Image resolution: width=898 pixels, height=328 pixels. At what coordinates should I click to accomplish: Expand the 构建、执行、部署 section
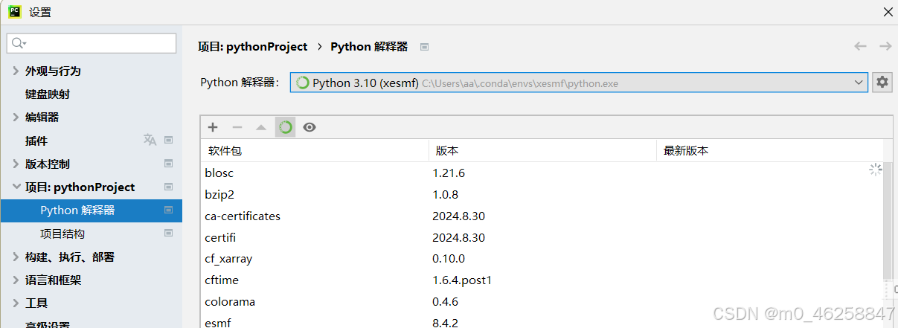16,257
